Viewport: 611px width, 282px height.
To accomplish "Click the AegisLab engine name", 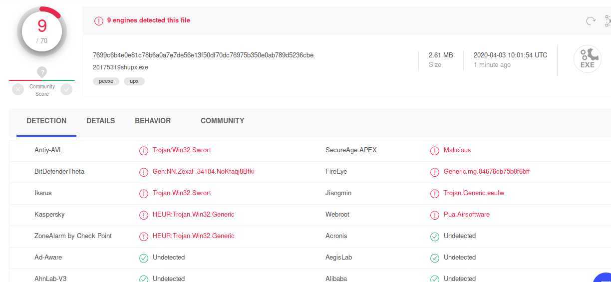I will click(338, 257).
